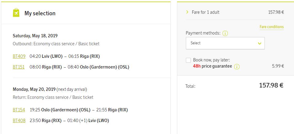Viewport: 294px width, 134px height.
Task: Expand the Fare for 1 adult chevron
Action: 187,12
